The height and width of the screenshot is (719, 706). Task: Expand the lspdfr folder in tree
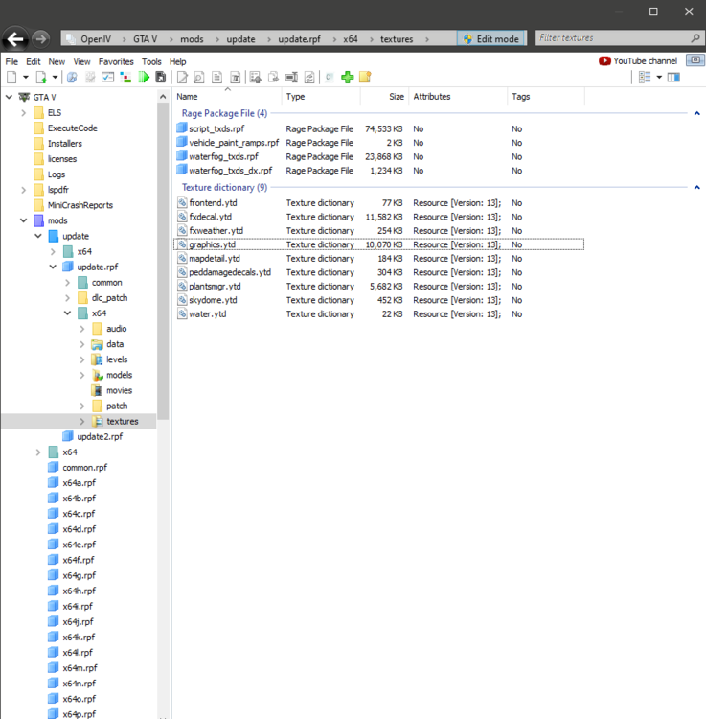pyautogui.click(x=23, y=190)
